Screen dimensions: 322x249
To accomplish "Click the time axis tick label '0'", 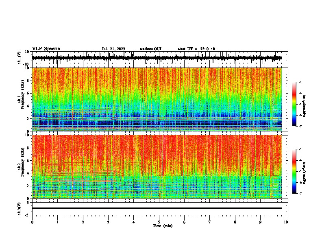I will click(32, 222).
